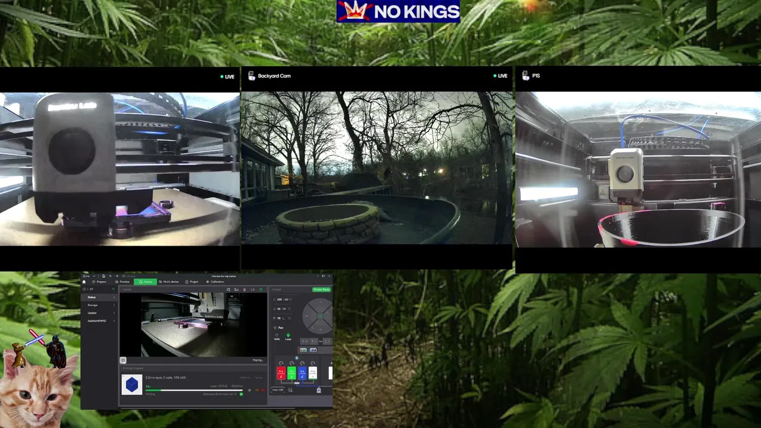Refresh the green filament slot reading
The image size is (761, 428).
pos(291,363)
